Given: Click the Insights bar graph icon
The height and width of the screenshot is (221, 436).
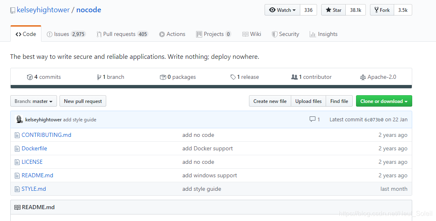Looking at the screenshot, I should click(x=313, y=34).
